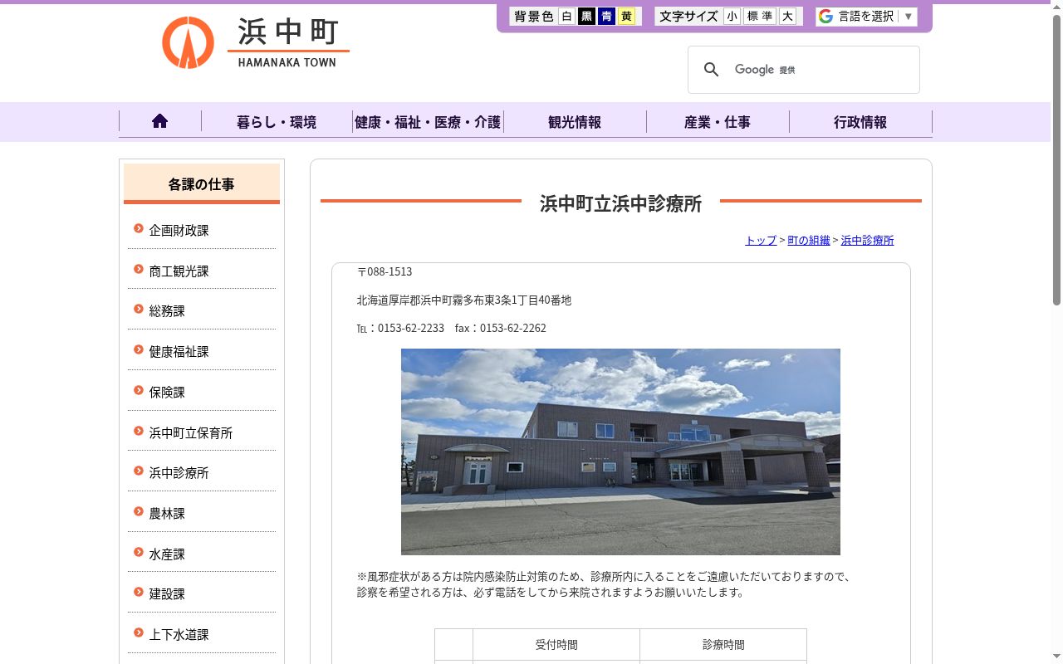1063x664 pixels.
Task: Open 農林課 in the sidebar
Action: point(167,514)
